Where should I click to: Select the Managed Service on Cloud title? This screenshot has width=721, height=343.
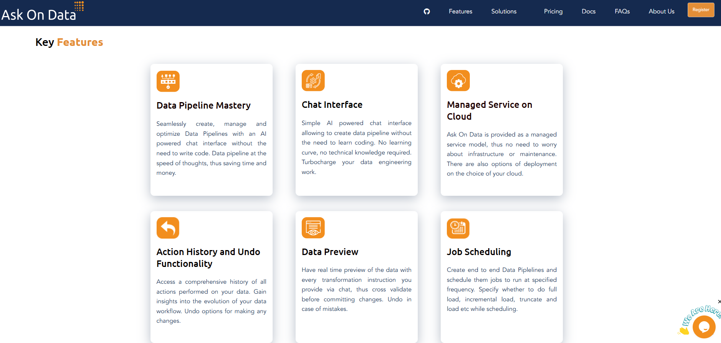coord(489,111)
